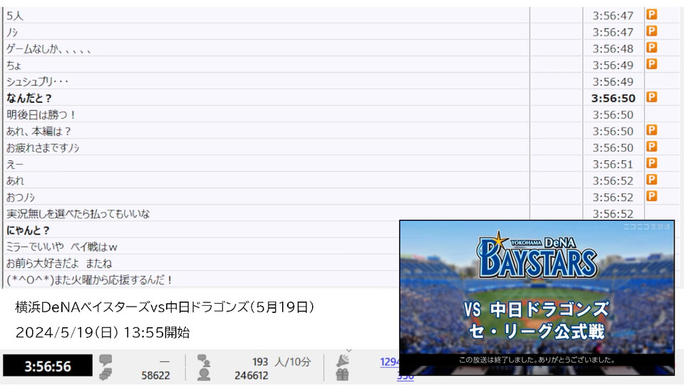Click the P badge on the ゲームなしか row
Screen dimensions: 684x385
[651, 48]
